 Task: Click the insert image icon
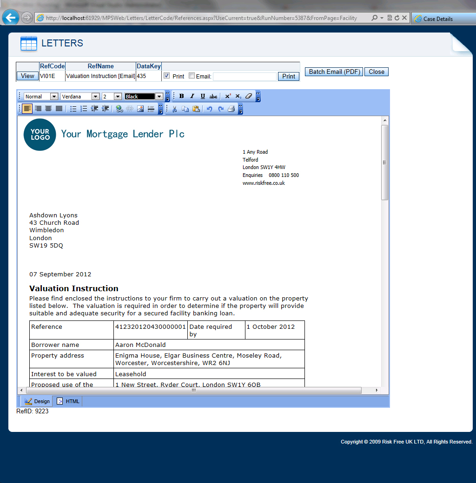click(x=140, y=109)
